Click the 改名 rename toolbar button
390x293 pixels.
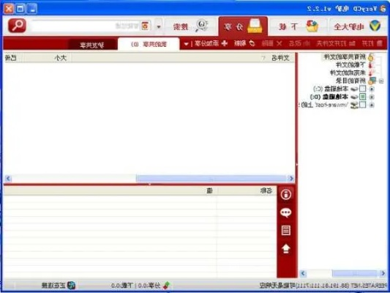tap(299, 43)
